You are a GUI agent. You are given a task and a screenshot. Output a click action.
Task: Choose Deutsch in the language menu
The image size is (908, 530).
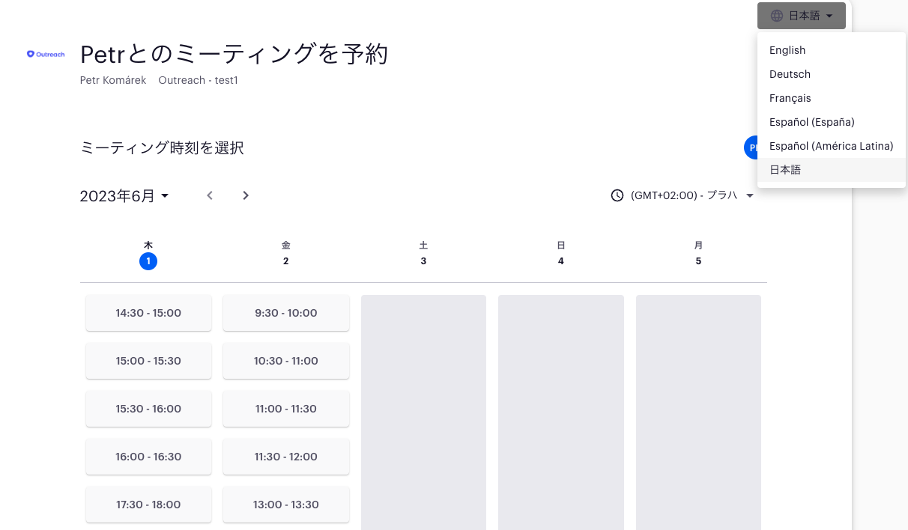point(790,74)
